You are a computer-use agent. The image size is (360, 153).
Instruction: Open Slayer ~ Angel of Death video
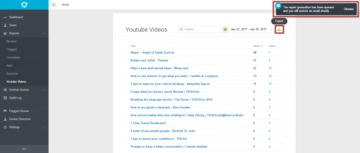point(152,53)
